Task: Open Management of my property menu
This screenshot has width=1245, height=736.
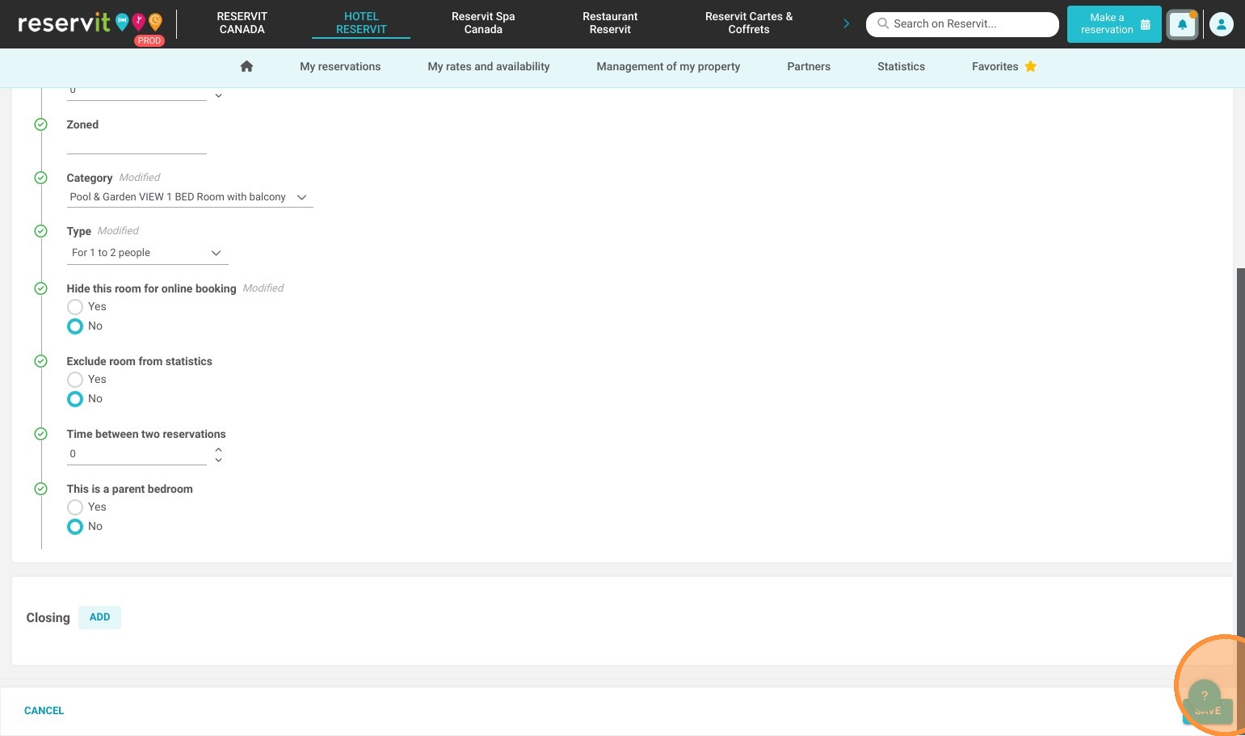Action: tap(668, 66)
